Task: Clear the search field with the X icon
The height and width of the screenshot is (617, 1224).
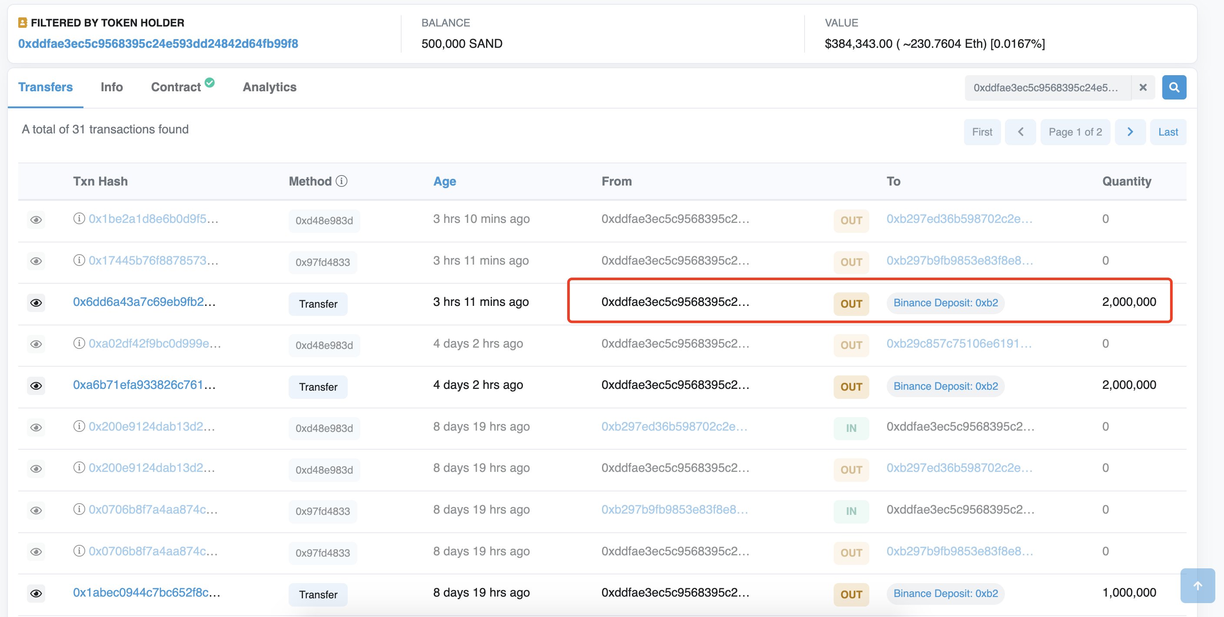Action: coord(1143,87)
